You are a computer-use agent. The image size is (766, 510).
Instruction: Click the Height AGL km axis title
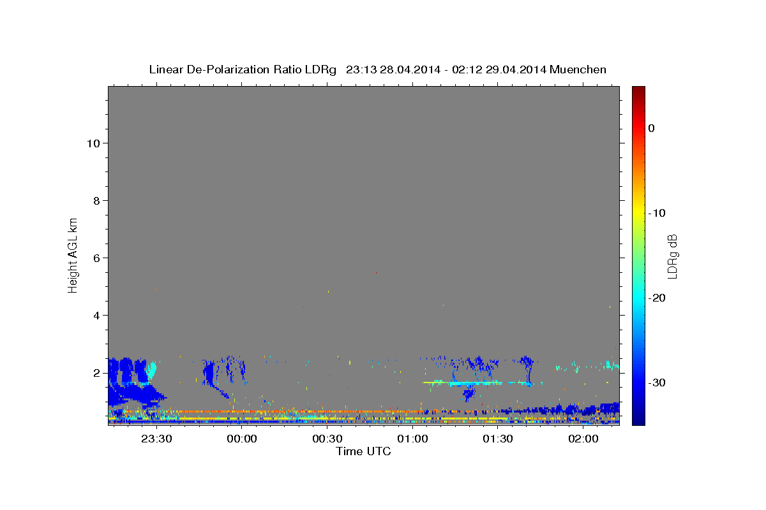click(73, 254)
